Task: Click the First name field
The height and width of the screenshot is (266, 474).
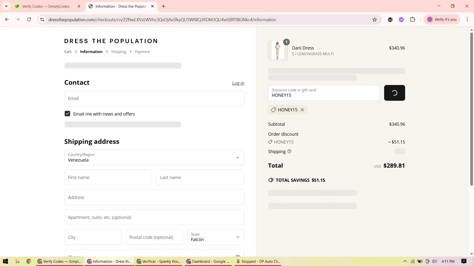Action: (x=108, y=177)
